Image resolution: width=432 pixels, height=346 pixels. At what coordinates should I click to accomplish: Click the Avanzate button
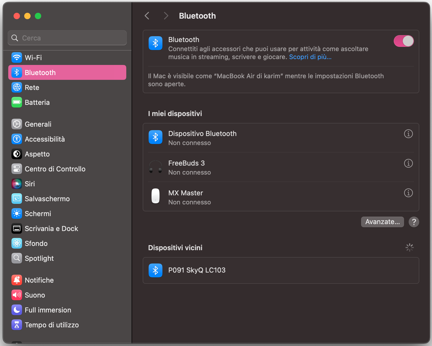tap(382, 222)
